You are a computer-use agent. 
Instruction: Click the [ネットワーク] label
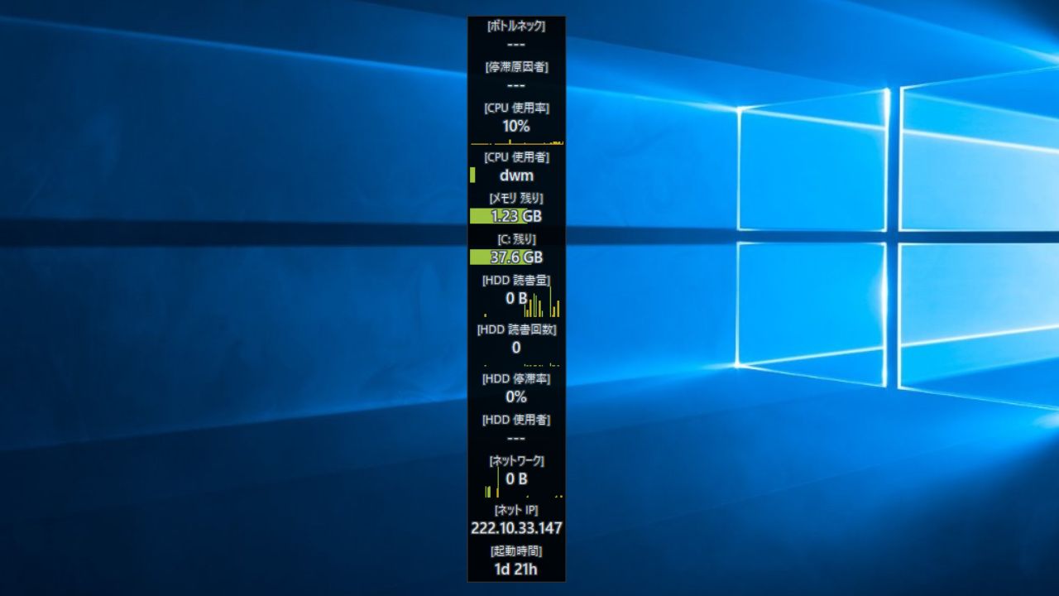[x=516, y=459]
